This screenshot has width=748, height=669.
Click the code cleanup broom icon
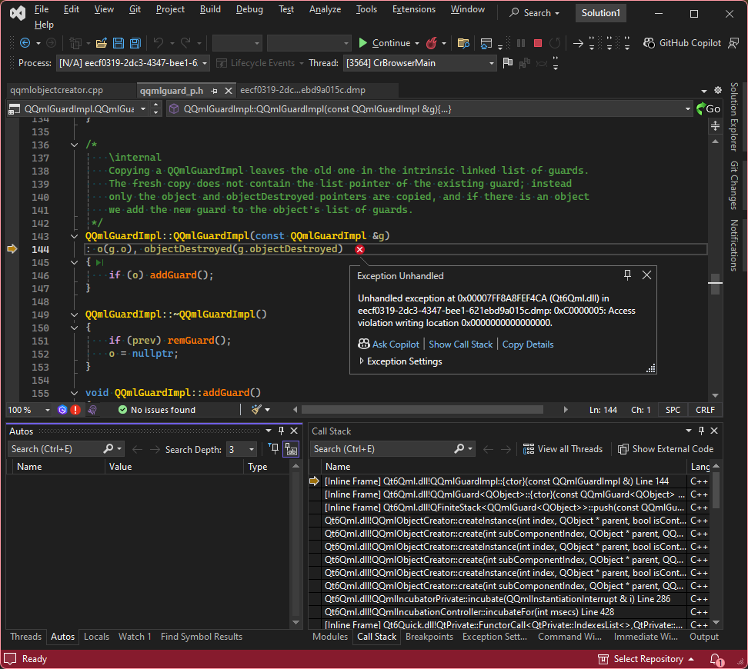point(257,410)
